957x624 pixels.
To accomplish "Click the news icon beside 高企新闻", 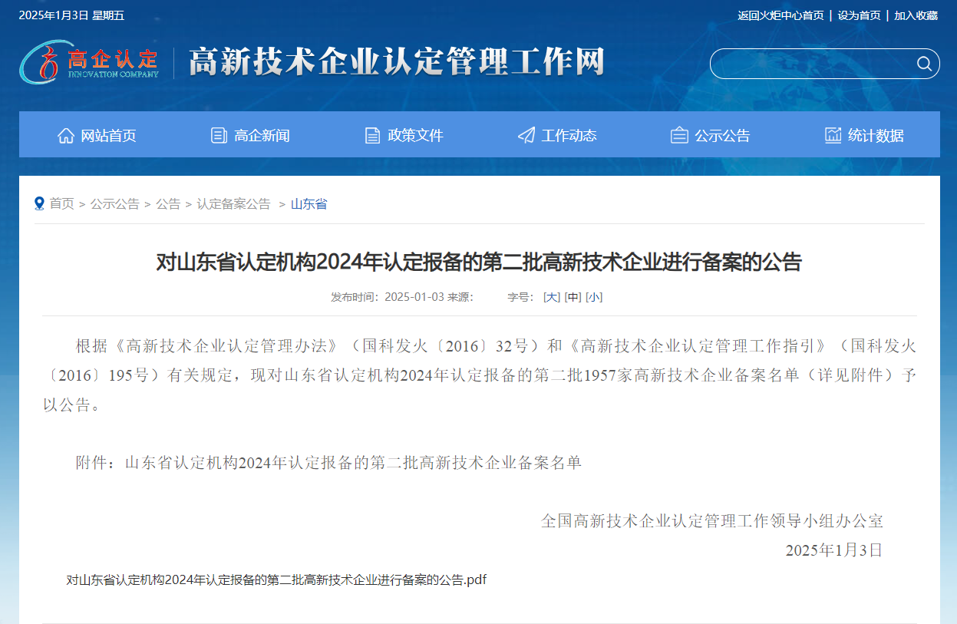I will point(219,136).
